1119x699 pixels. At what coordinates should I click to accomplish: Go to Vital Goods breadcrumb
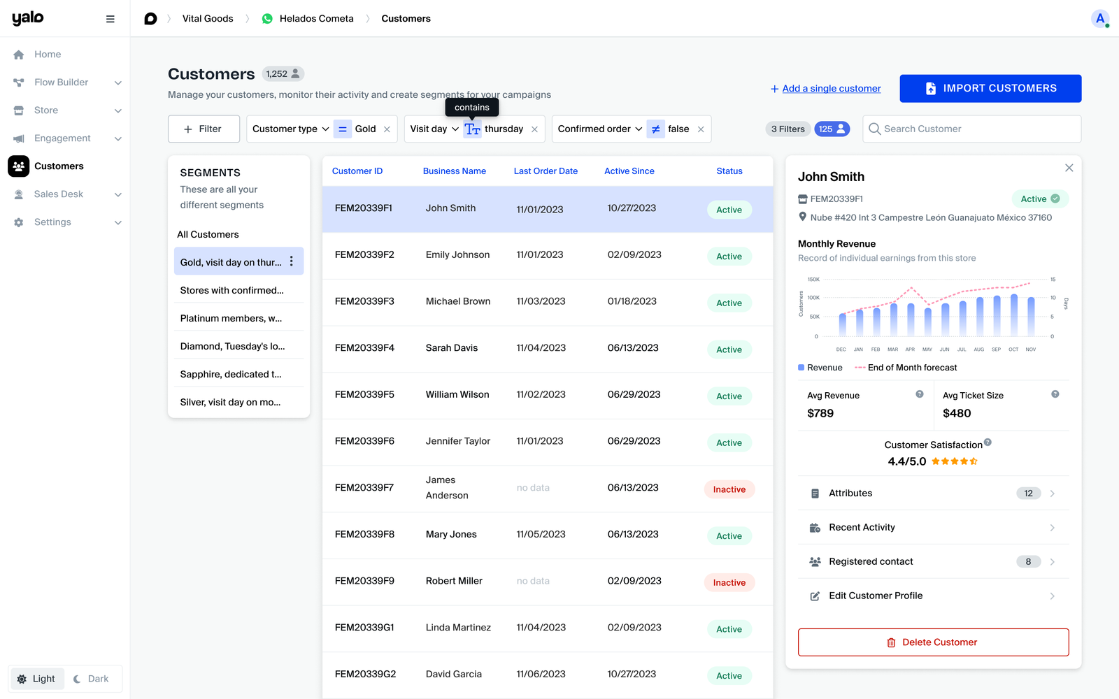click(x=208, y=19)
